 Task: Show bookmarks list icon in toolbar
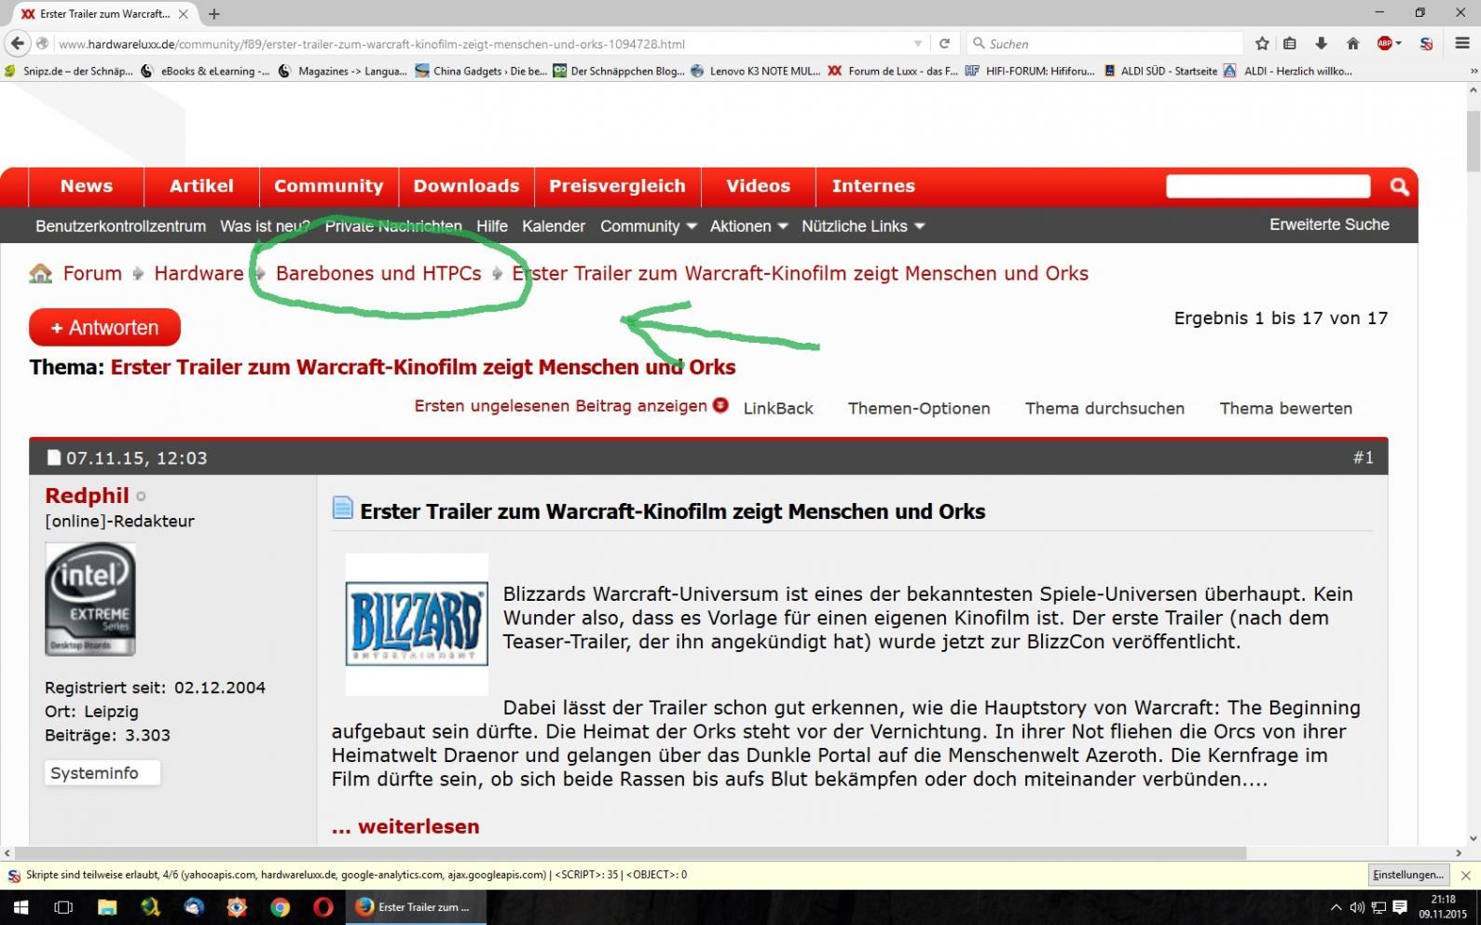[1290, 44]
